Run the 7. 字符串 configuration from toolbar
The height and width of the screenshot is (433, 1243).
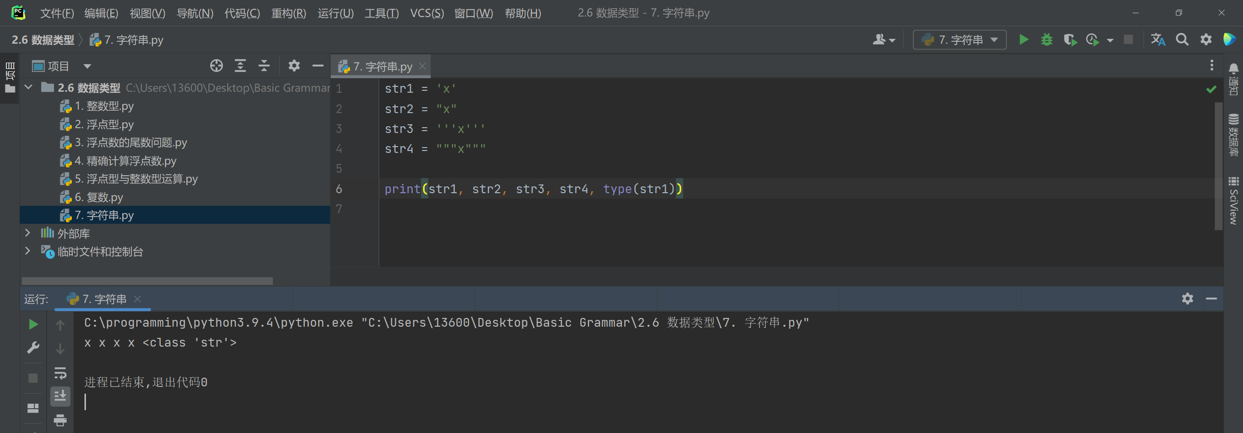pos(1024,40)
